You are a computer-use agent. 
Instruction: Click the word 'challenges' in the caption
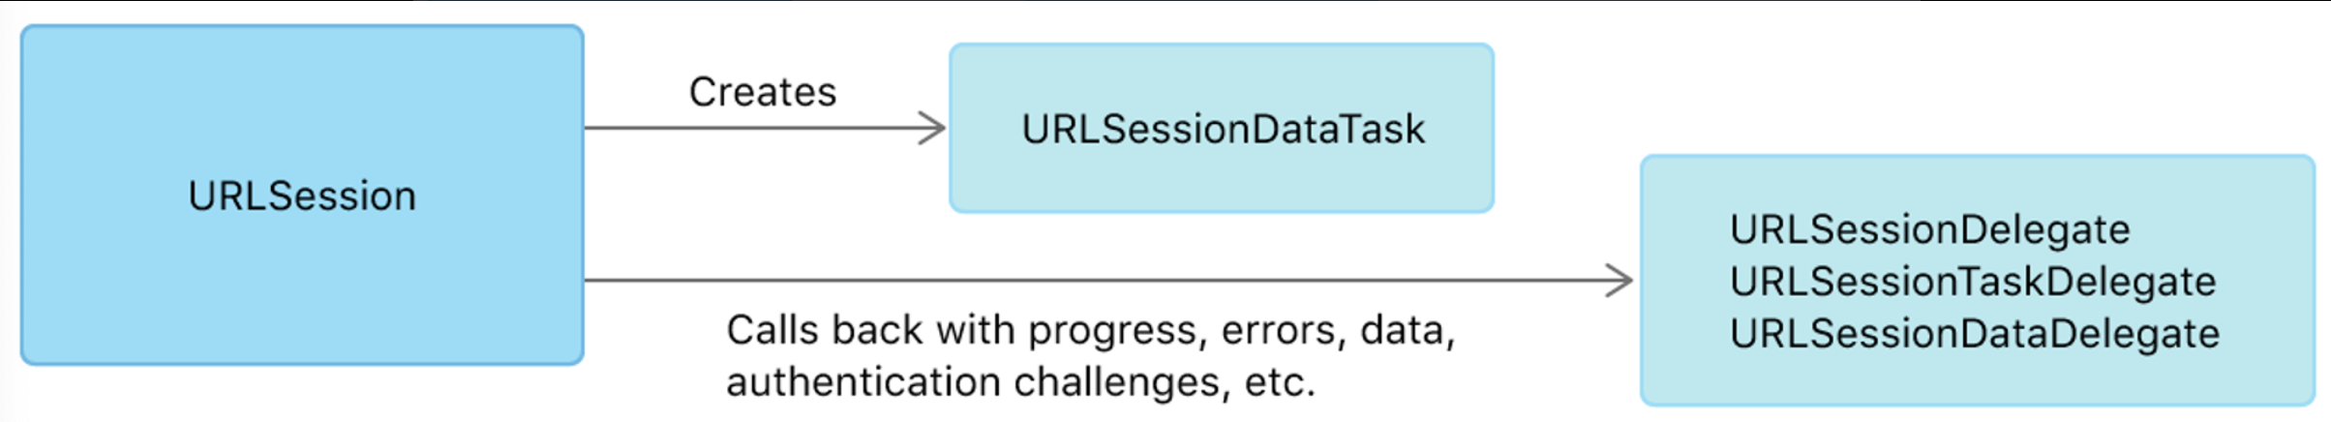(x=1122, y=383)
